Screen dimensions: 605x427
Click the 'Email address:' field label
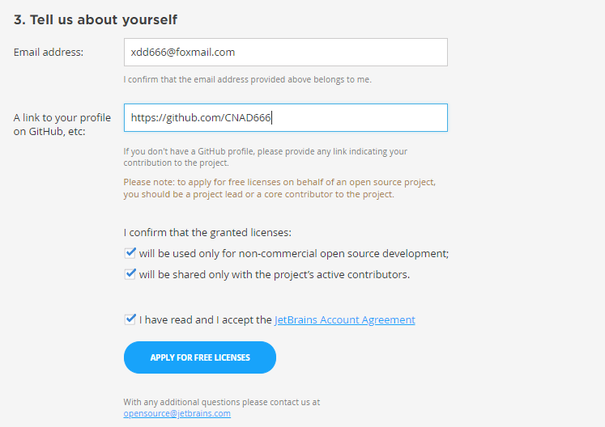click(49, 52)
